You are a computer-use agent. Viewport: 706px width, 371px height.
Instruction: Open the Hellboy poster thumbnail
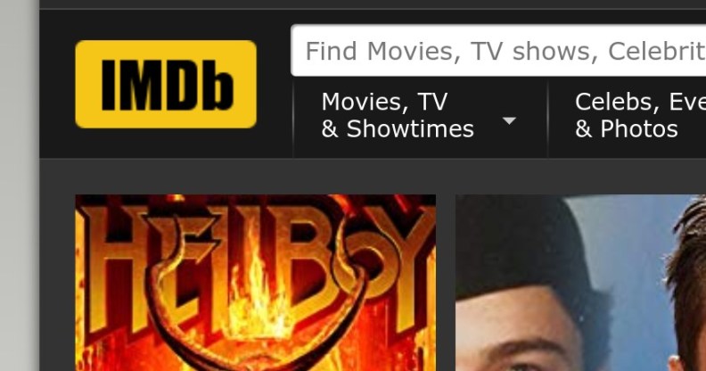pos(255,283)
